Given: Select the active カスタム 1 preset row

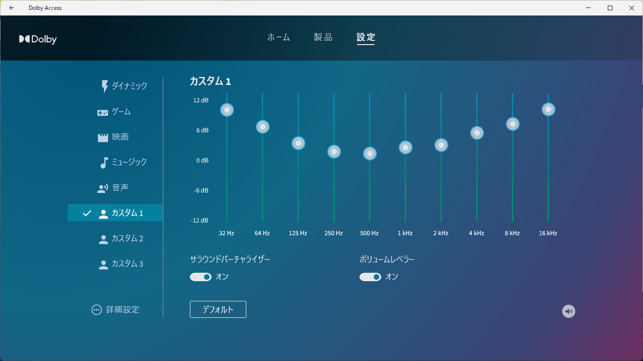Looking at the screenshot, I should click(116, 213).
